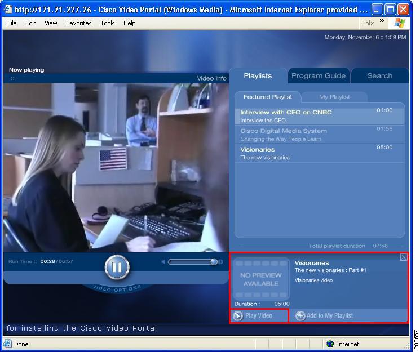
Task: Open the File menu
Action: click(x=12, y=23)
